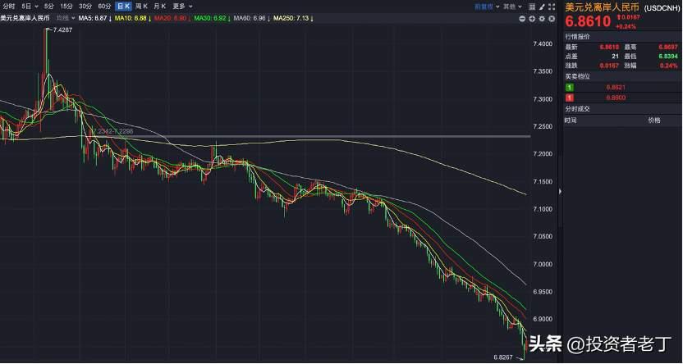Screen dimensions: 683x364
Task: Select the 15分 interval tab
Action: (66, 7)
